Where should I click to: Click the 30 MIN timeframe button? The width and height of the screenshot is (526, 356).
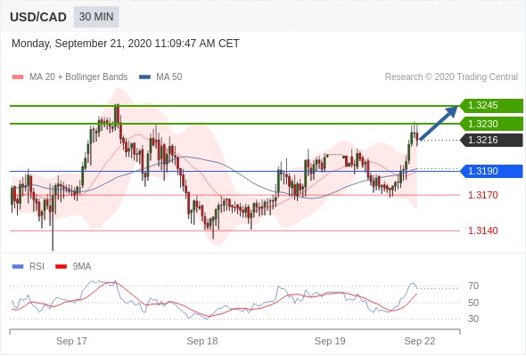pos(96,17)
